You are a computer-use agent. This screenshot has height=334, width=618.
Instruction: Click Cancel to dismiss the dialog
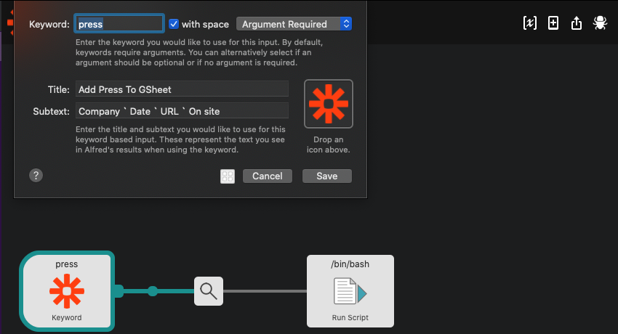pyautogui.click(x=268, y=176)
